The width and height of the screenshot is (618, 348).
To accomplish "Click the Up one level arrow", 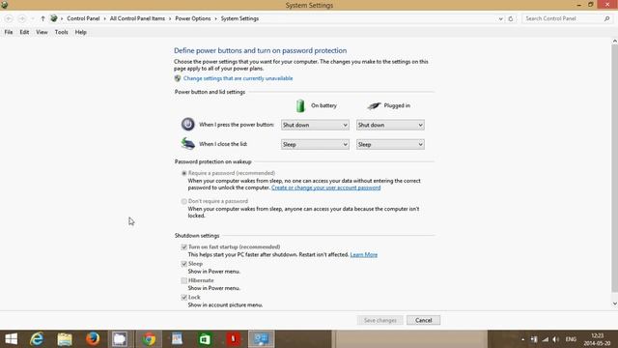I will [x=42, y=18].
